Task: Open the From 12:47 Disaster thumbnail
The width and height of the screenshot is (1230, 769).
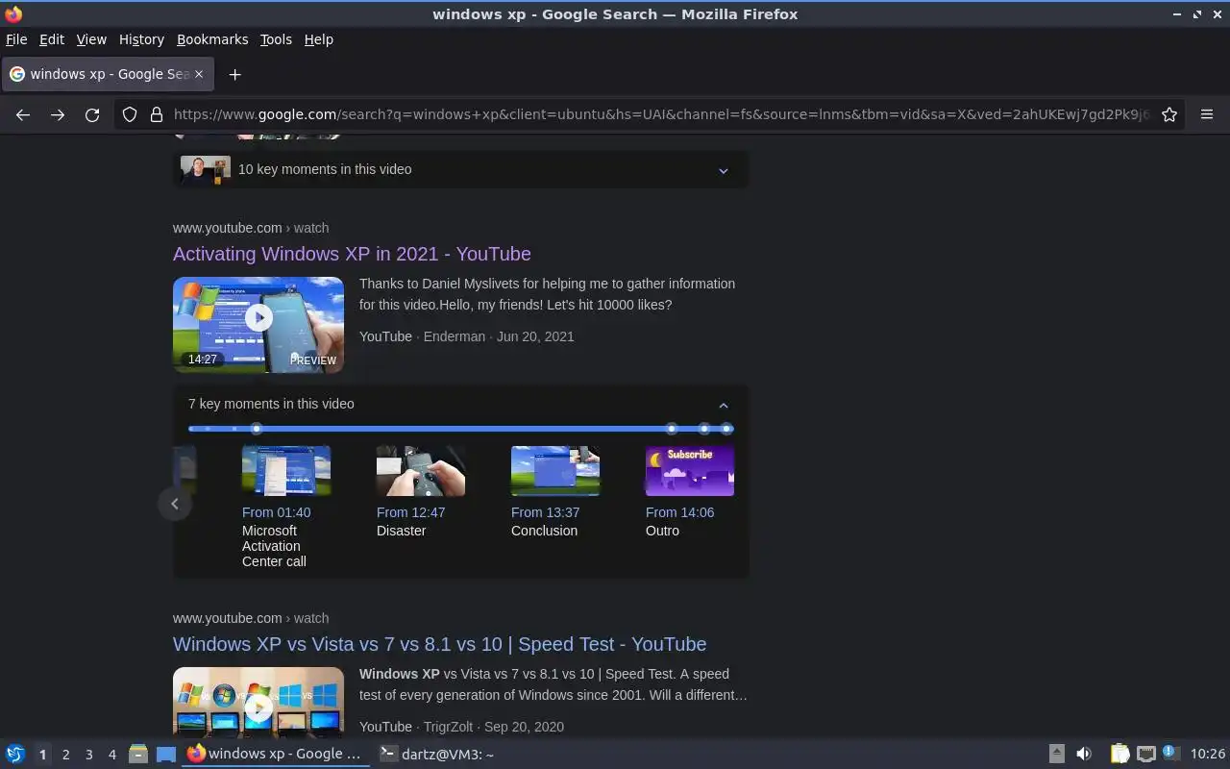Action: [x=421, y=471]
